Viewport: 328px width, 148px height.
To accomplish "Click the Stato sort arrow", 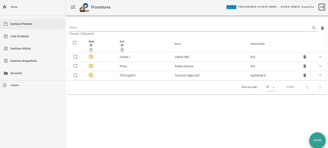I will click(91, 45).
